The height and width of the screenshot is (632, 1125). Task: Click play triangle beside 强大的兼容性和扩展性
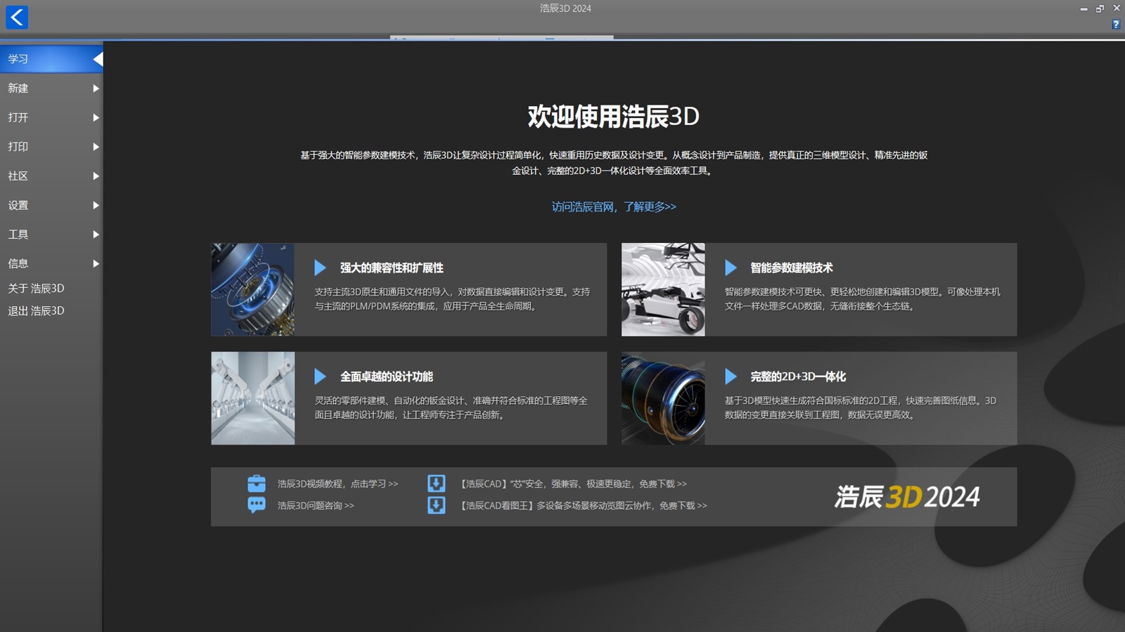[x=320, y=268]
